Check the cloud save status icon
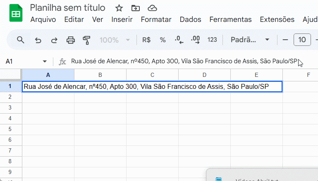The width and height of the screenshot is (318, 181). click(152, 8)
